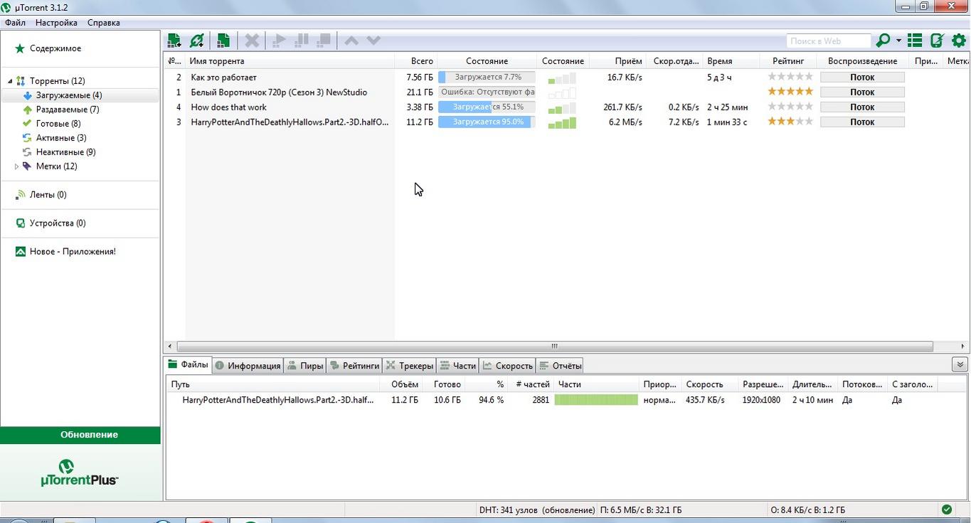The height and width of the screenshot is (523, 971).
Task: Click the green Обновление button
Action: (x=80, y=435)
